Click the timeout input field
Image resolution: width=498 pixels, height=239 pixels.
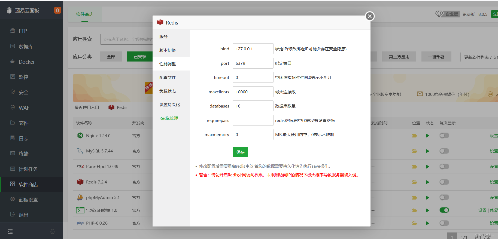pyautogui.click(x=253, y=77)
